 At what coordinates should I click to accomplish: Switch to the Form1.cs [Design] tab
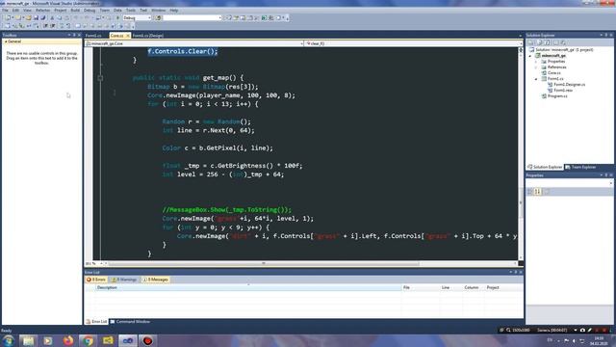tap(147, 36)
